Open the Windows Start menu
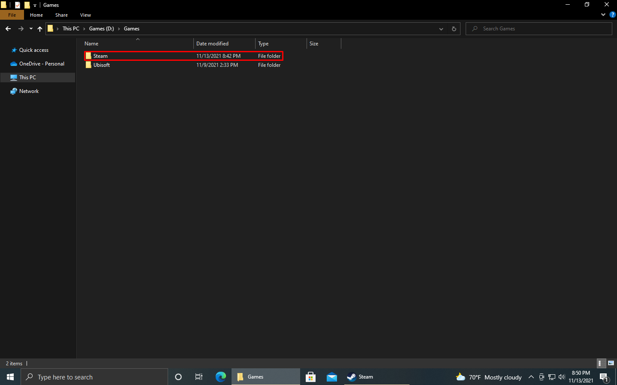This screenshot has width=617, height=385. pos(10,377)
